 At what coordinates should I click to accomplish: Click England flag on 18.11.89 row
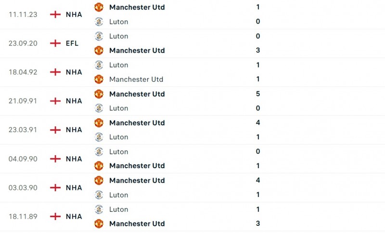(x=55, y=216)
